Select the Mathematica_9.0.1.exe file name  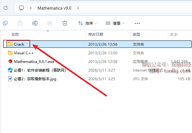[x=34, y=62]
